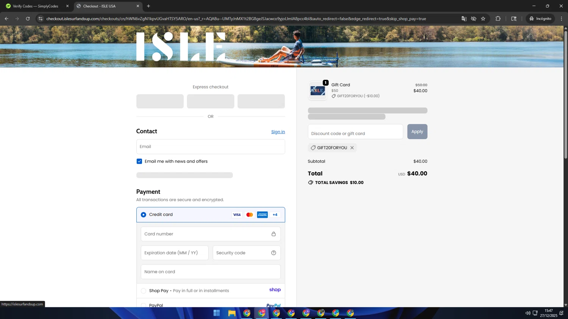Go back to the previous page
The height and width of the screenshot is (319, 568).
[x=6, y=19]
